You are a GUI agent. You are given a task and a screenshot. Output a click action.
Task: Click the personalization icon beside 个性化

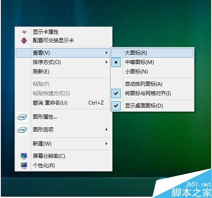[x=24, y=166]
